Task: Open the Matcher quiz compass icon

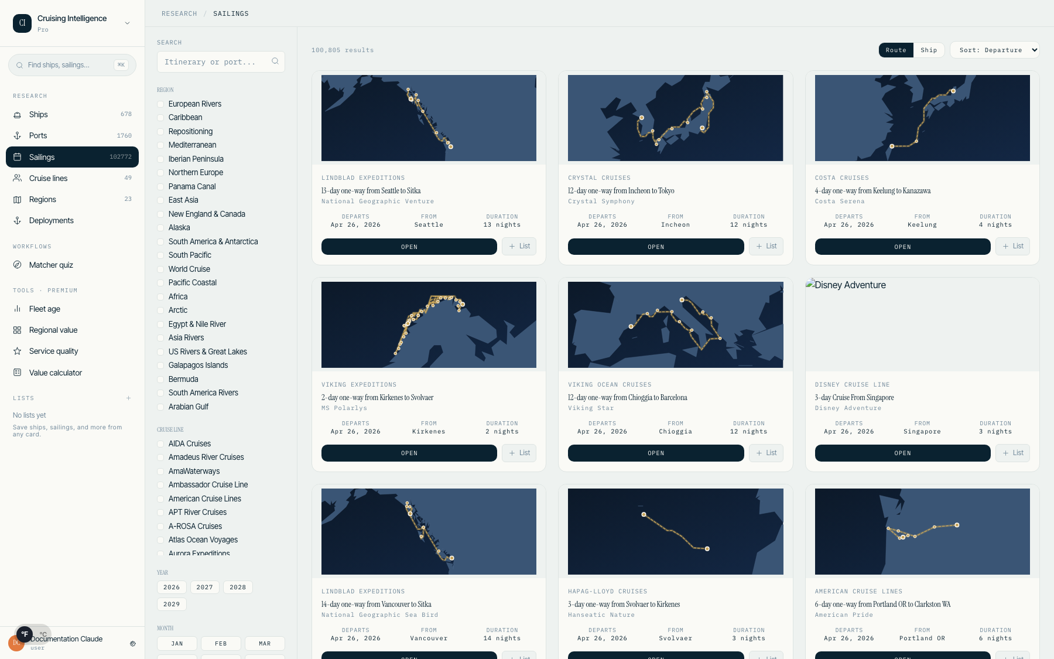Action: 18,265
